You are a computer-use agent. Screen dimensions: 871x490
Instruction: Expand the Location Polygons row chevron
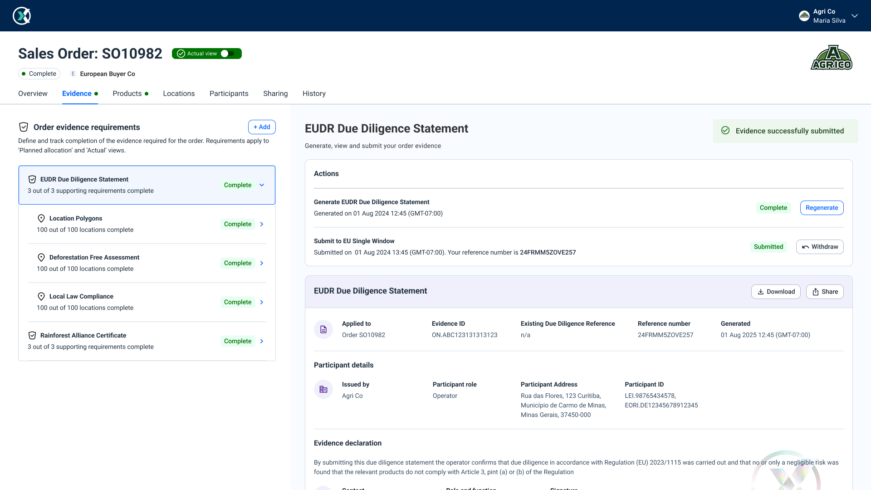tap(262, 224)
